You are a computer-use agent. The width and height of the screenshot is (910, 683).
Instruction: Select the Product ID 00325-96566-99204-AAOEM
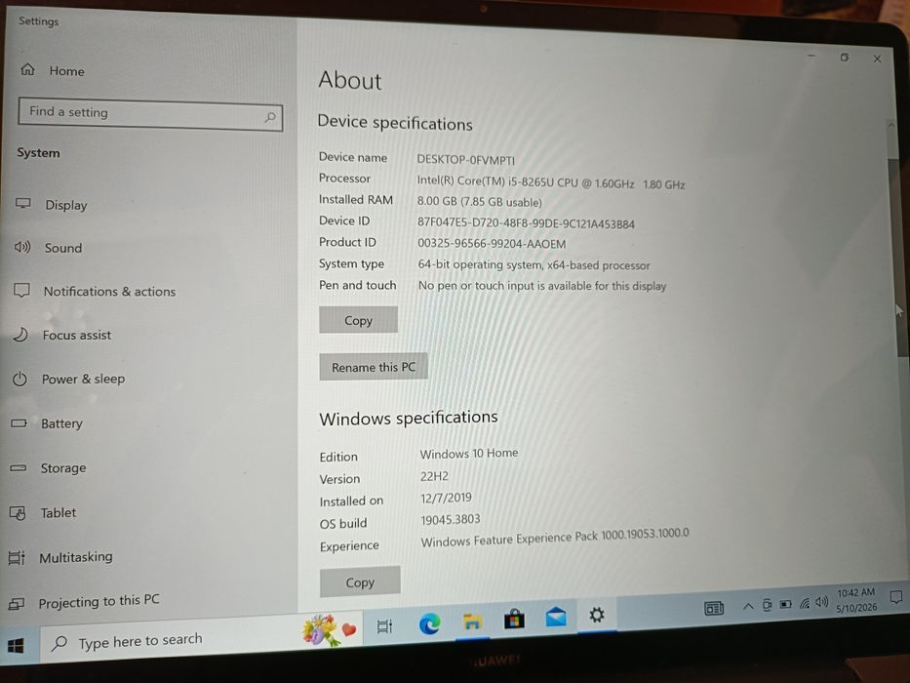point(492,243)
